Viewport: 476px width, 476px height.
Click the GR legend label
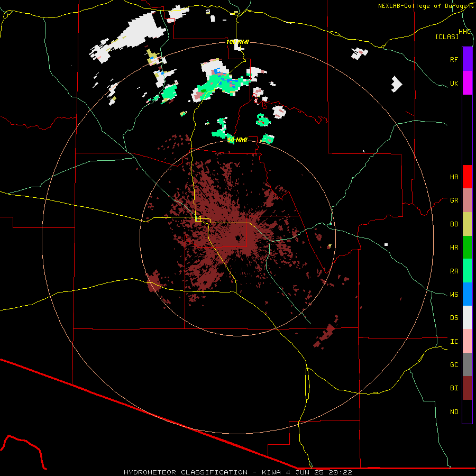[x=454, y=200]
